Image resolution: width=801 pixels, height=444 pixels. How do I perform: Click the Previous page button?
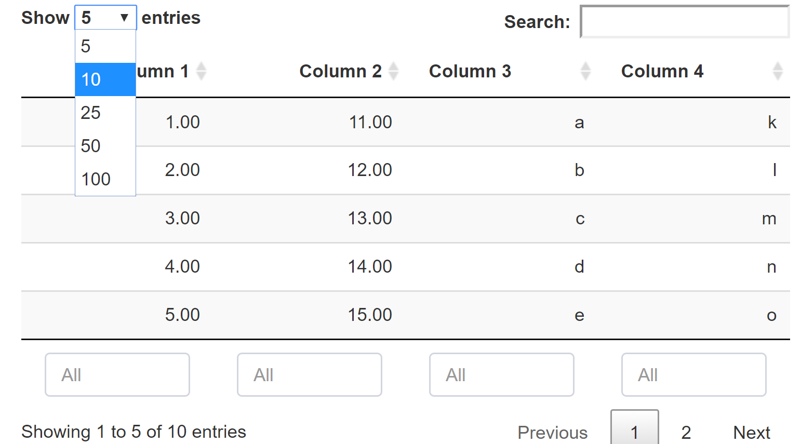tap(552, 432)
